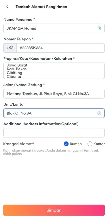This screenshot has height=219, width=108.
Task: Click the Additional Address Information field
Action: tap(54, 133)
